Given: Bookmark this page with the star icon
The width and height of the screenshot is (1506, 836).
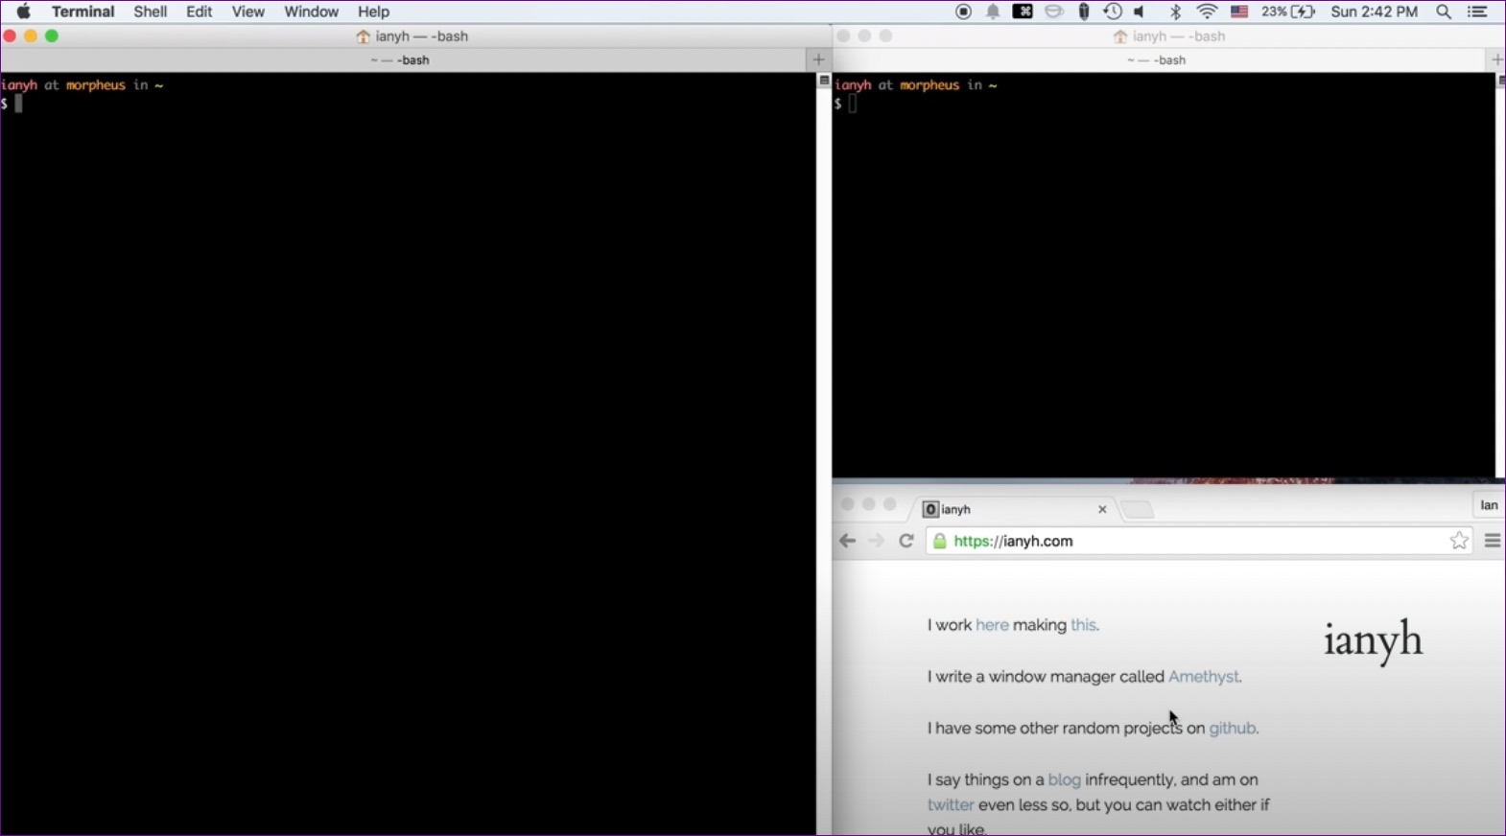Looking at the screenshot, I should click(1459, 541).
